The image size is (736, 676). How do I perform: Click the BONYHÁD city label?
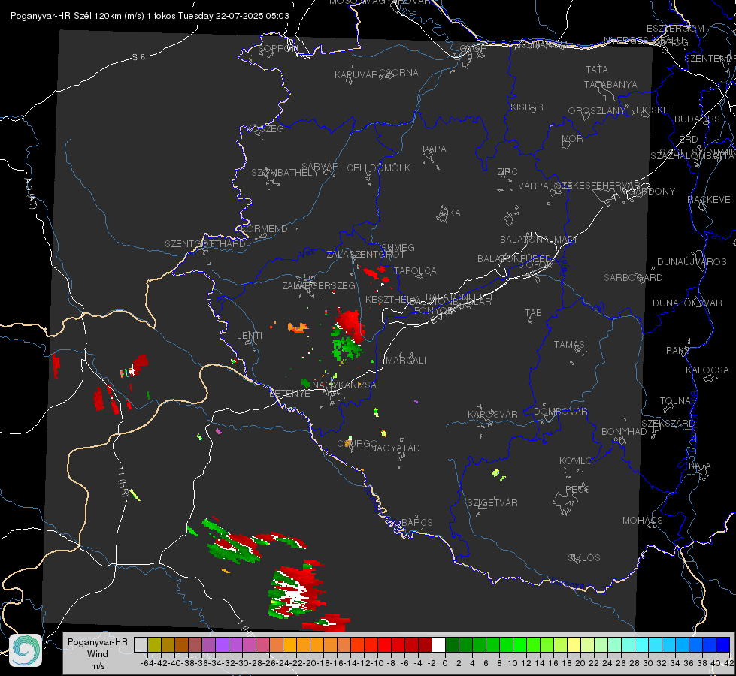pyautogui.click(x=624, y=432)
